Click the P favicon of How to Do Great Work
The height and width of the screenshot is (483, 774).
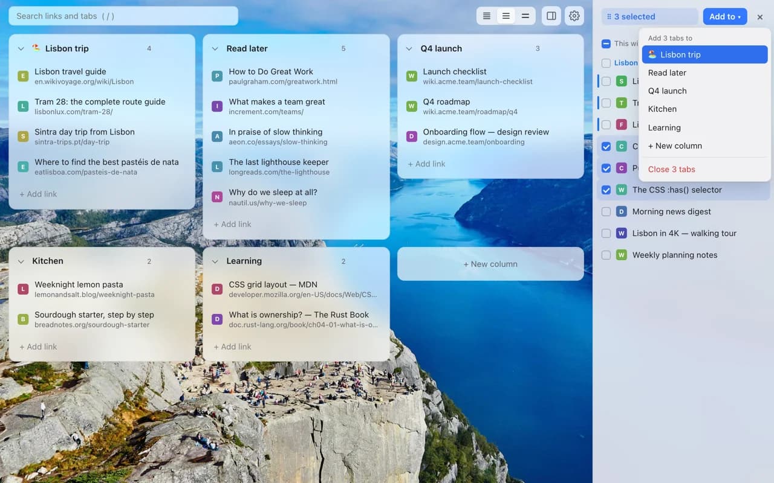click(217, 76)
